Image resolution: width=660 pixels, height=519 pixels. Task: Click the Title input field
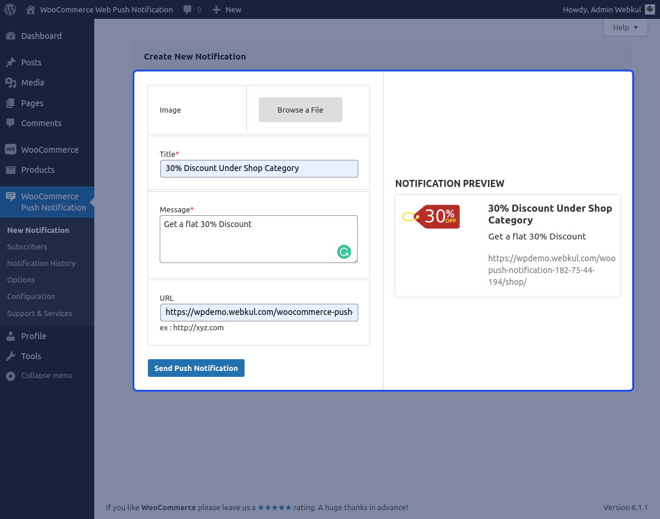[259, 169]
